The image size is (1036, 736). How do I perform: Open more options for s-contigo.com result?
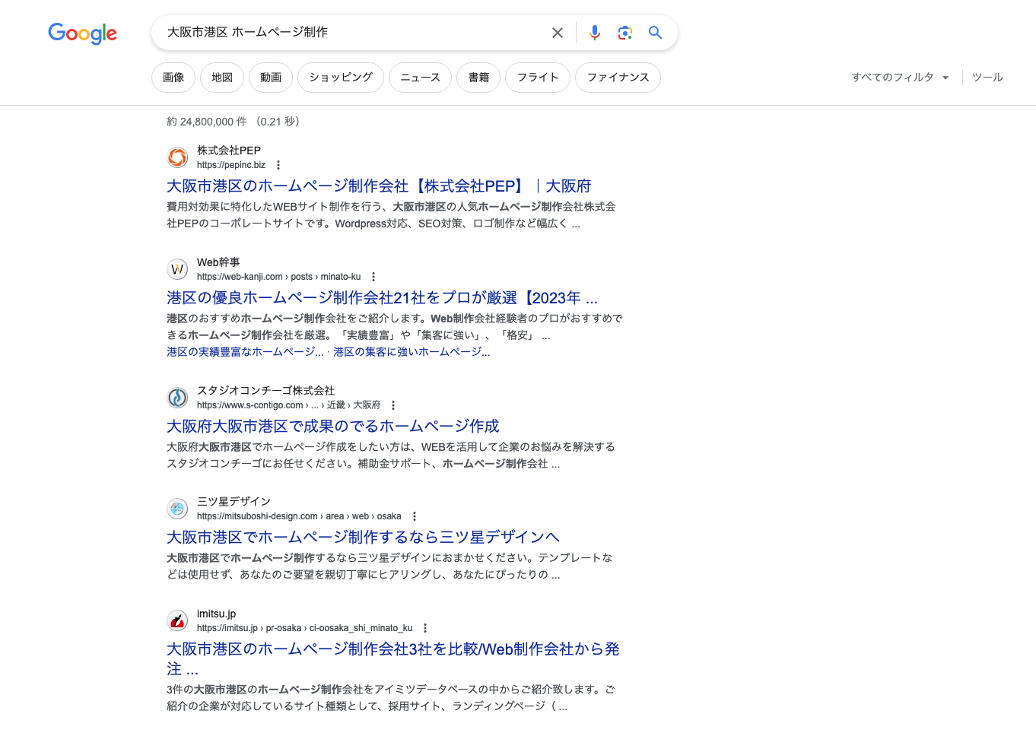pos(393,405)
